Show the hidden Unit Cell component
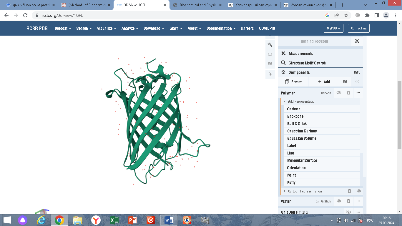This screenshot has height=226, width=402. [348, 212]
